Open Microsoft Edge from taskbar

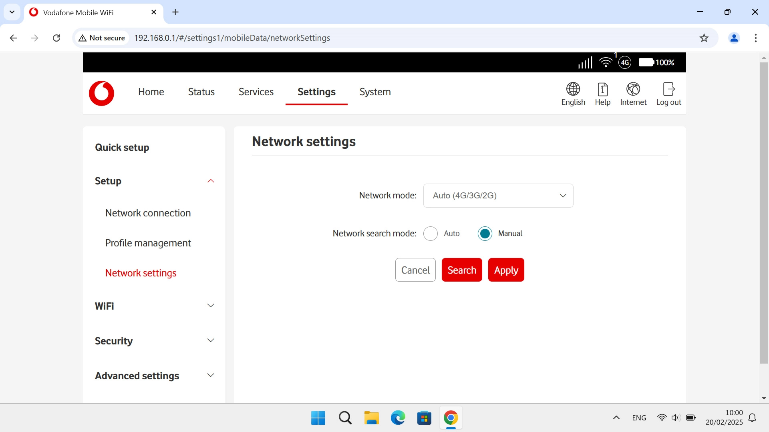point(398,418)
